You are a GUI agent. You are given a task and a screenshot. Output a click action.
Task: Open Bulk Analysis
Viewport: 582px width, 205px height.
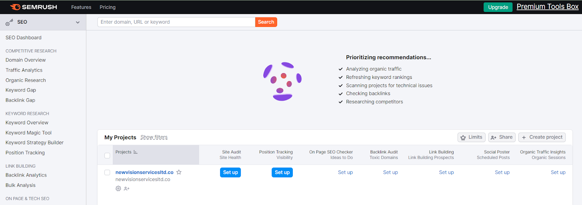click(20, 185)
